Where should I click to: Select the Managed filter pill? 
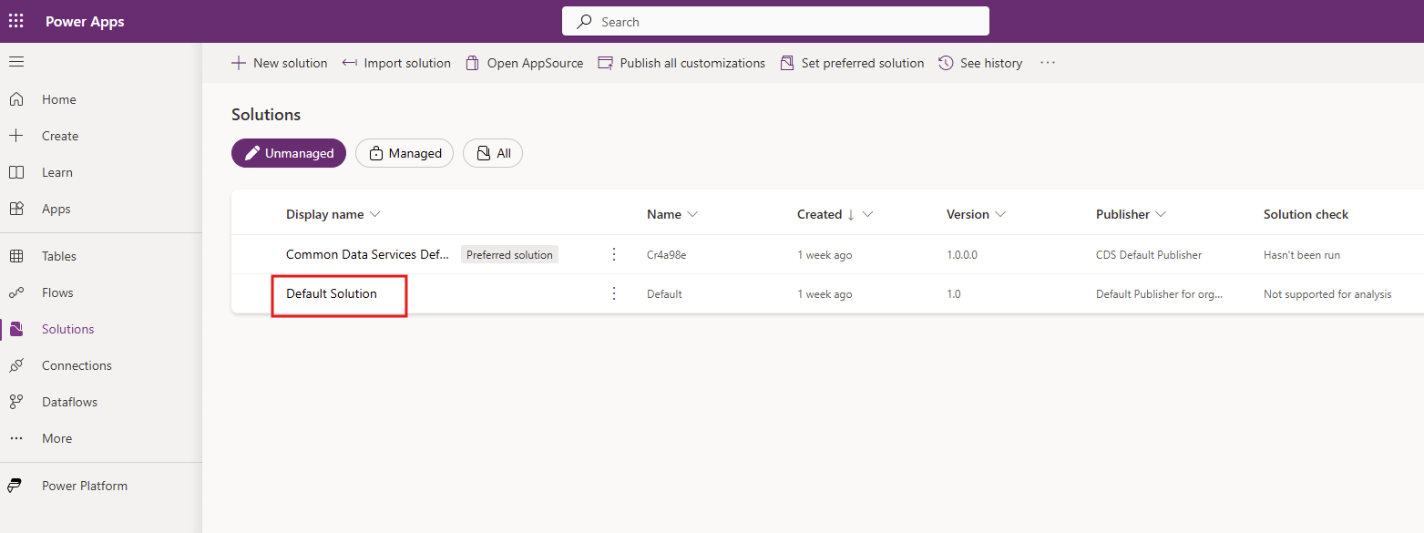(x=405, y=153)
